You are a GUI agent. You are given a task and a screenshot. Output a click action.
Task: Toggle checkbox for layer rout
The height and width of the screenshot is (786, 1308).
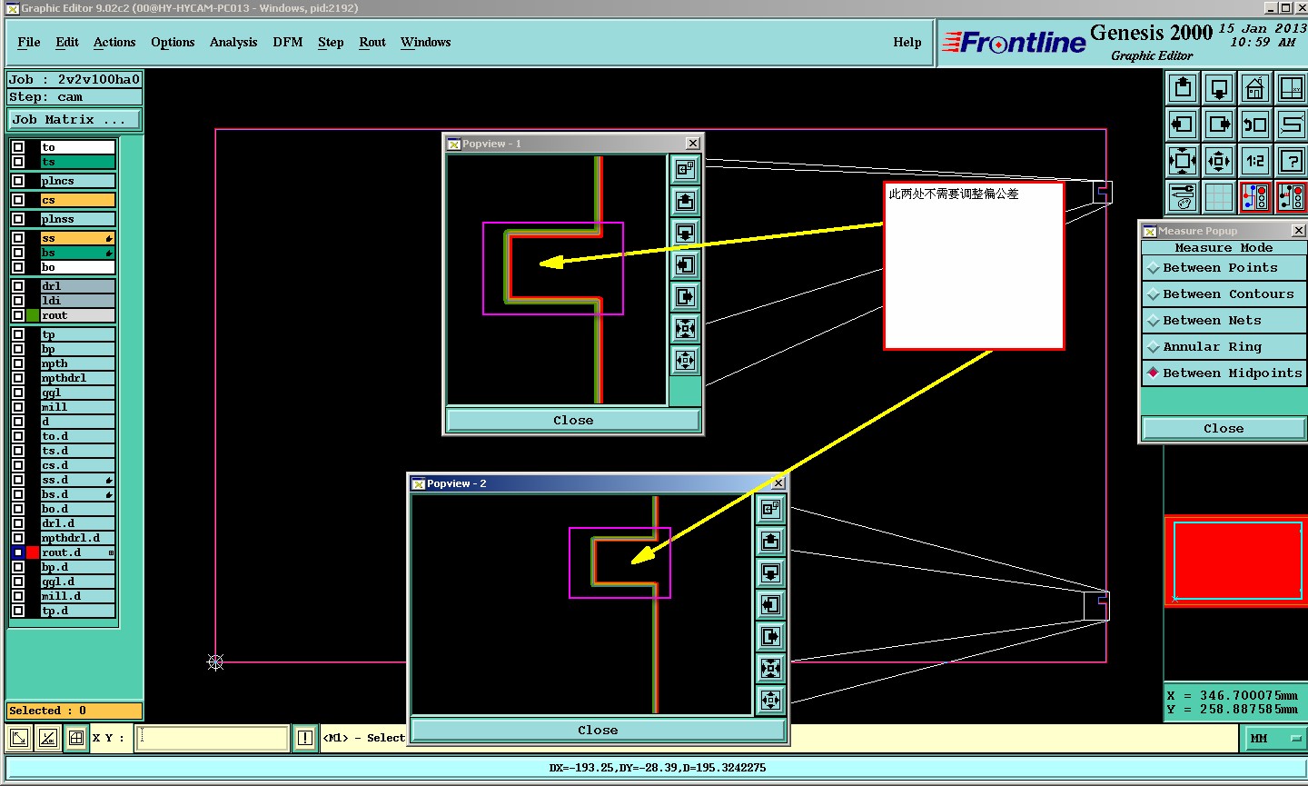[x=18, y=315]
